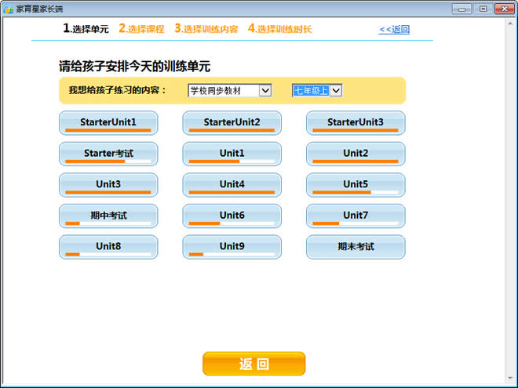Choose the Starter考试 button
Screen dimensions: 518x388
[108, 154]
